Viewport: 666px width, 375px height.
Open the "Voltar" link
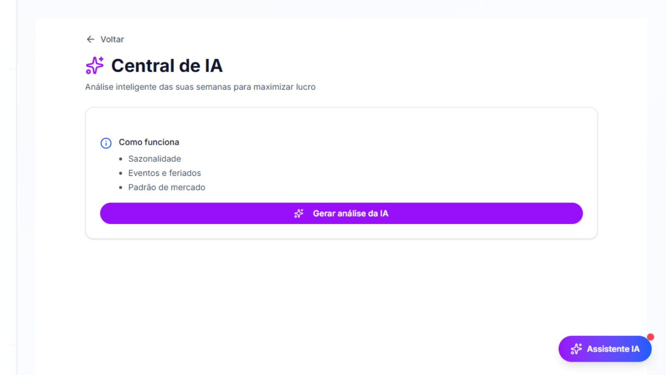point(112,39)
